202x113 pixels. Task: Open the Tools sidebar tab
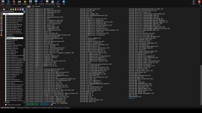coord(1,22)
